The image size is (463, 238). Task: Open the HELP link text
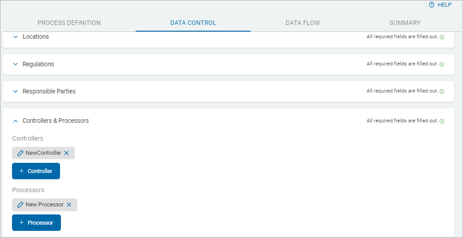tap(444, 5)
